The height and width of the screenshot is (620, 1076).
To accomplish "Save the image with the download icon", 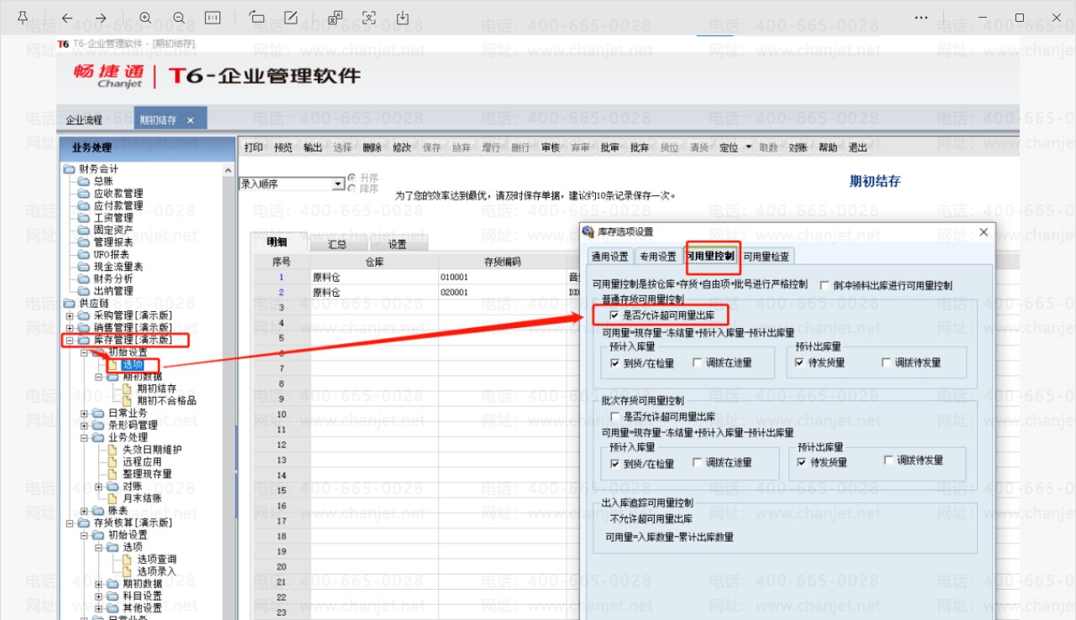I will coord(403,18).
